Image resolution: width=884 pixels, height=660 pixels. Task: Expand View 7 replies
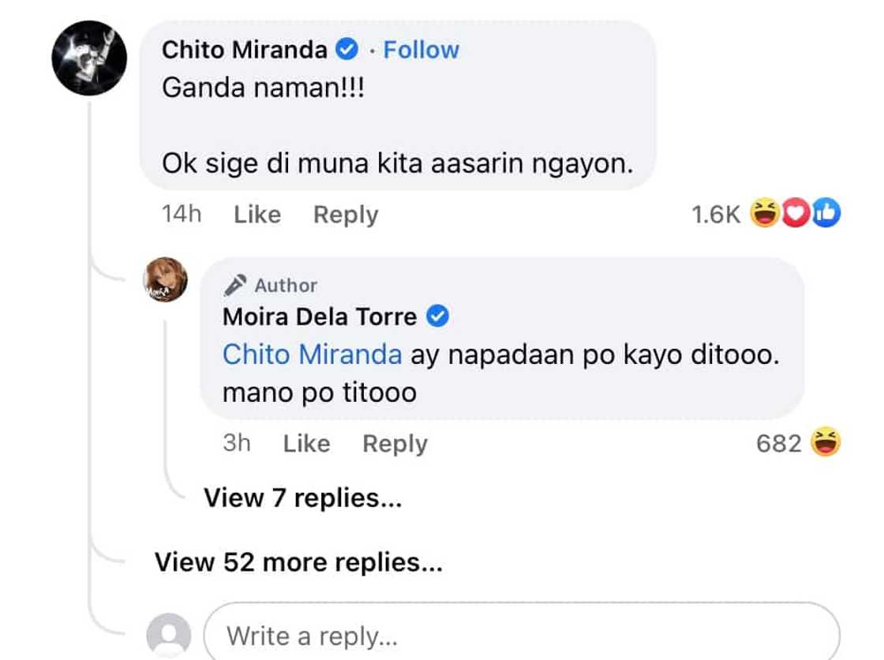(x=303, y=497)
